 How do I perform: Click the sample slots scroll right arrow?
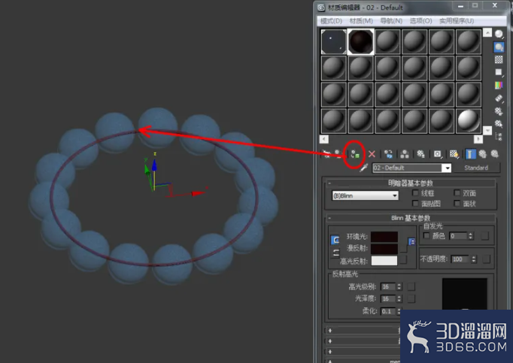(x=478, y=139)
